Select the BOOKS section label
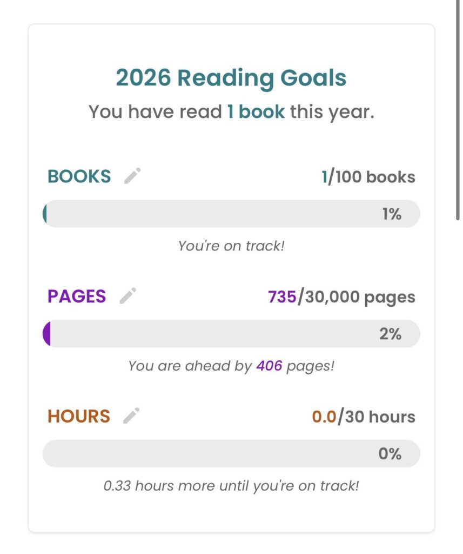The image size is (463, 554). 79,176
